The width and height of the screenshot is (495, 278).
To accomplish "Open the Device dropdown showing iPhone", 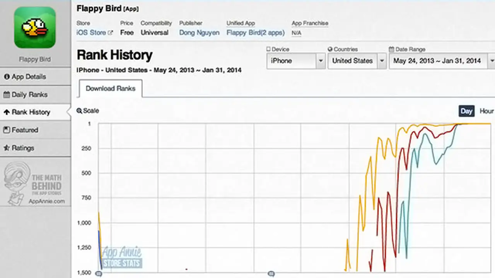I will pos(296,61).
